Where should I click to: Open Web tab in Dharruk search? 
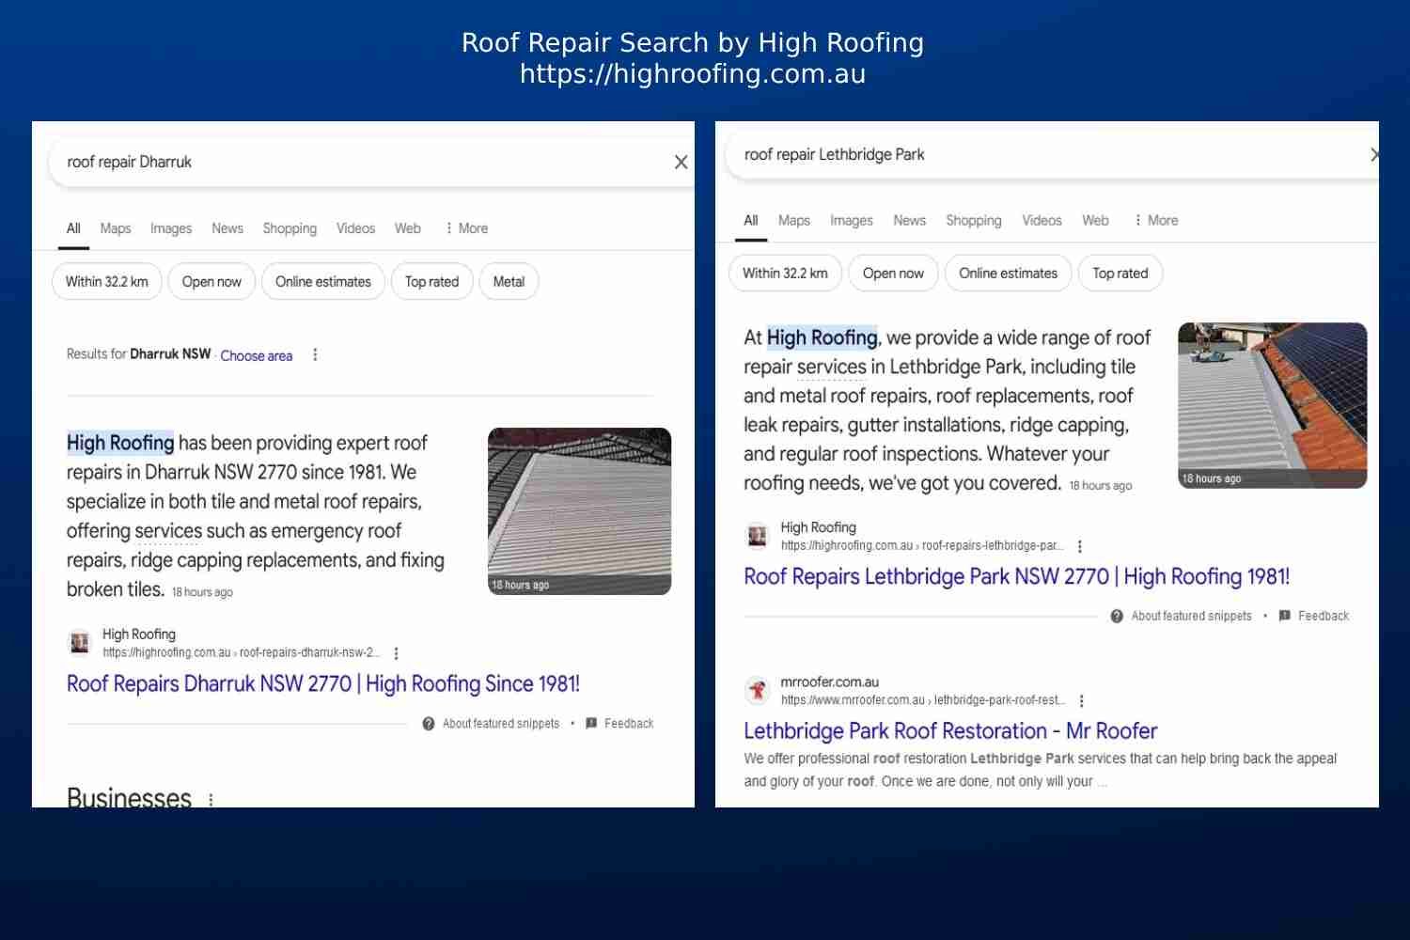(x=408, y=228)
